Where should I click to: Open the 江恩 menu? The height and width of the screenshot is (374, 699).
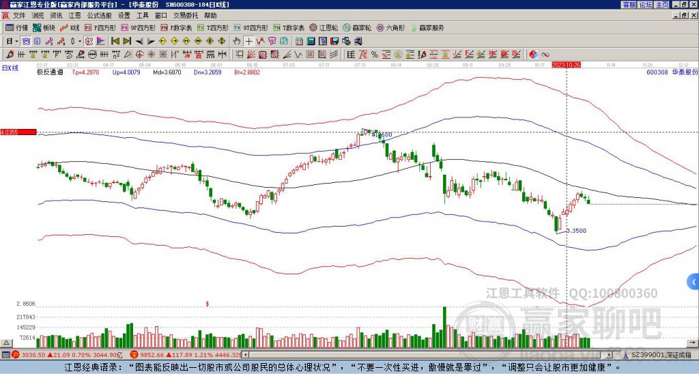point(74,16)
